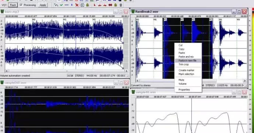Click the trash can toolbar icon

tap(121, 5)
